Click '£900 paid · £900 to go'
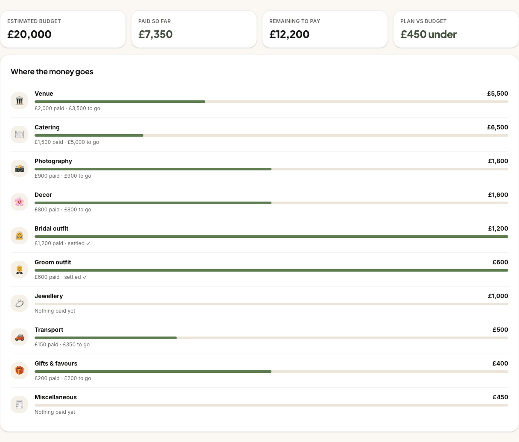Screen dimensions: 519x442 [63, 176]
